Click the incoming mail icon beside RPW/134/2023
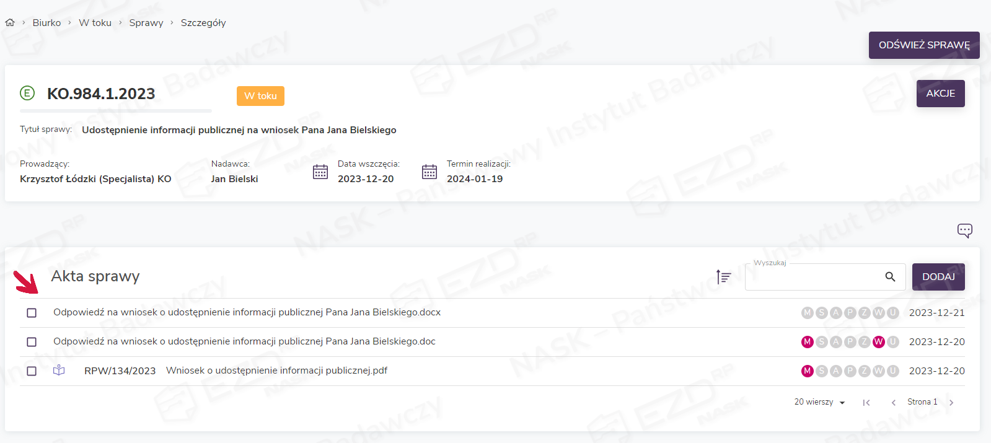 [x=59, y=371]
